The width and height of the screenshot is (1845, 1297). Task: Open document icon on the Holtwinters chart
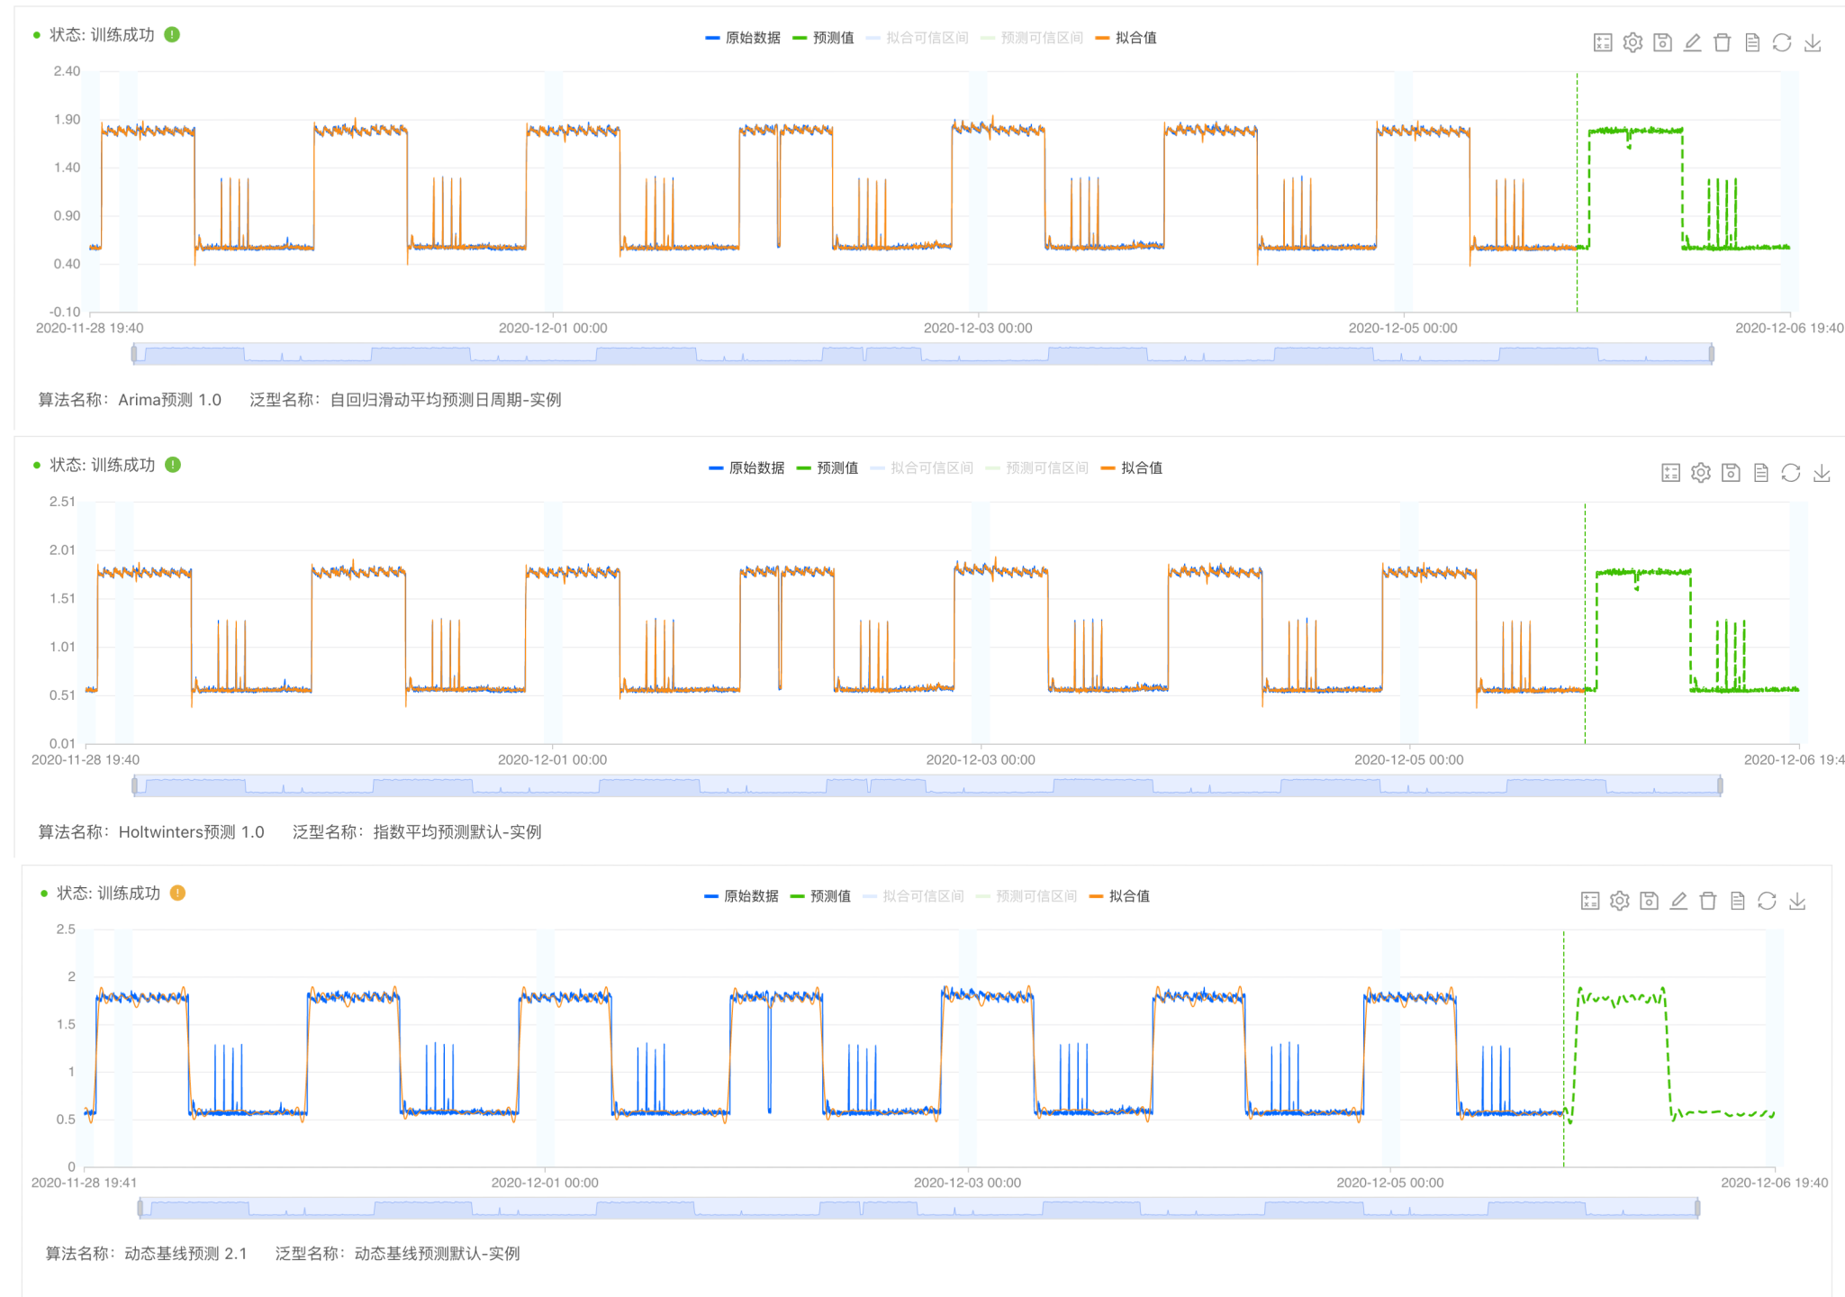point(1761,473)
